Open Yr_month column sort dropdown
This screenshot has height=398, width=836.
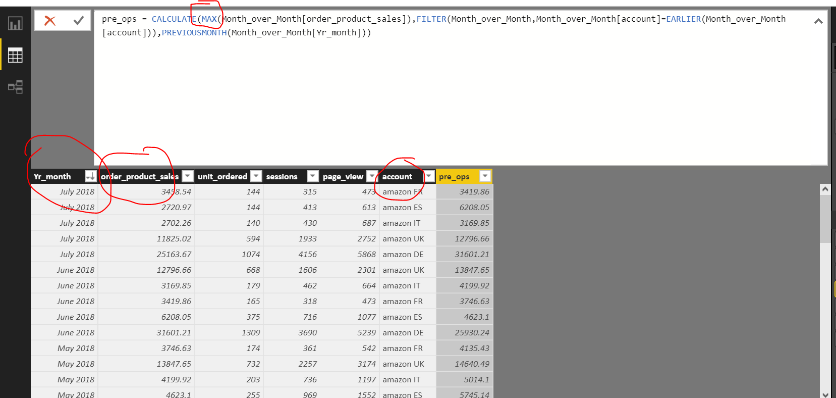coord(90,176)
